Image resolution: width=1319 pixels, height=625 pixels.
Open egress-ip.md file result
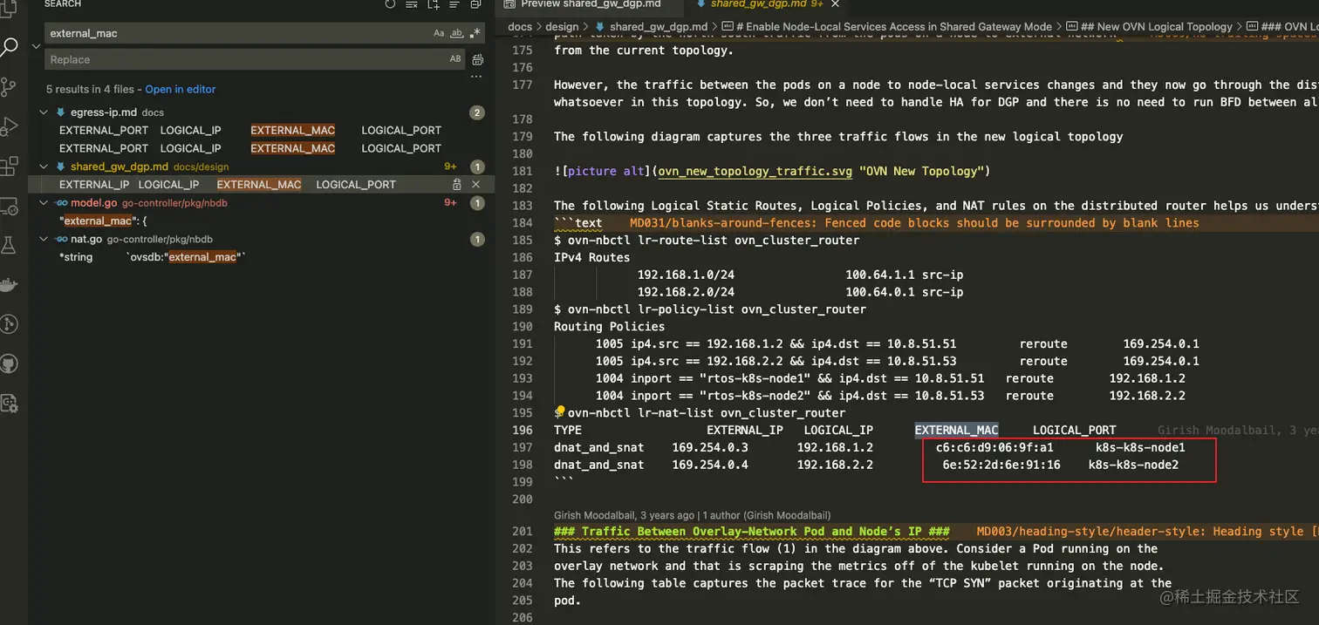(104, 112)
